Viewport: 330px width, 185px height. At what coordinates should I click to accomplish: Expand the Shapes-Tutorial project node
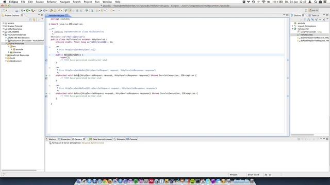[x=3, y=26]
